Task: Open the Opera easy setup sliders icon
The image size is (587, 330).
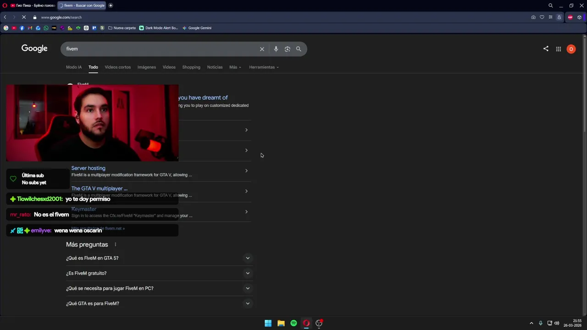Action: tap(550, 17)
